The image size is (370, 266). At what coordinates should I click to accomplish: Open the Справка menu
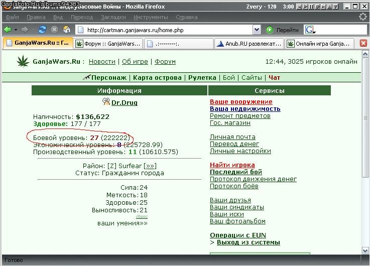187,17
